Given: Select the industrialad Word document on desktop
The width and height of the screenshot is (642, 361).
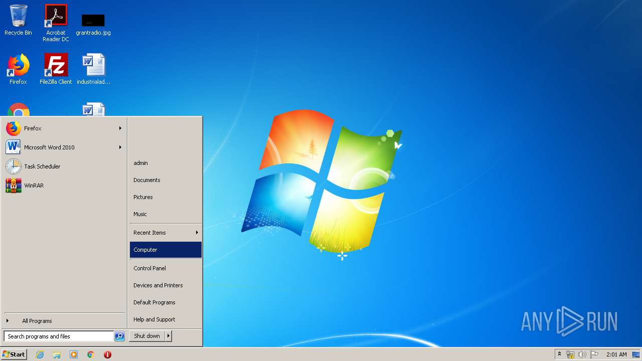Looking at the screenshot, I should point(93,69).
